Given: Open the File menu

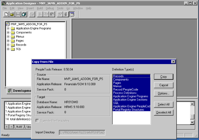Looking at the screenshot, I should [x=5, y=8].
